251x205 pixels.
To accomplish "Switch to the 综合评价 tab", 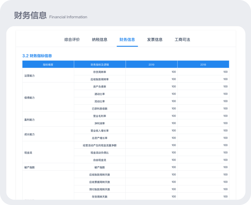I will click(72, 40).
